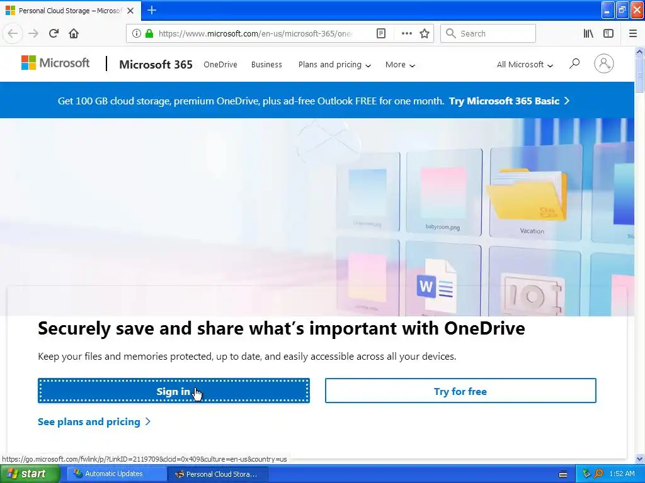Bookmark this page with the star icon
Screen dimensions: 645x483
click(425, 33)
